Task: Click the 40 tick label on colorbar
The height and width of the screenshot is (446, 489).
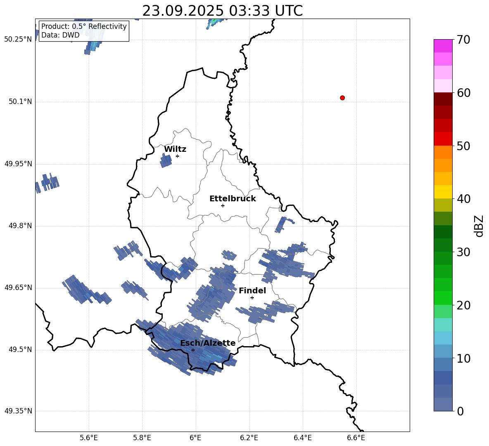Action: [x=463, y=199]
